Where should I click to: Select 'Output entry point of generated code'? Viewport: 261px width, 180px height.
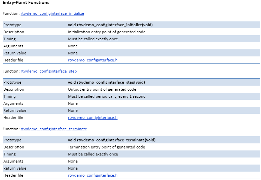pos(102,89)
